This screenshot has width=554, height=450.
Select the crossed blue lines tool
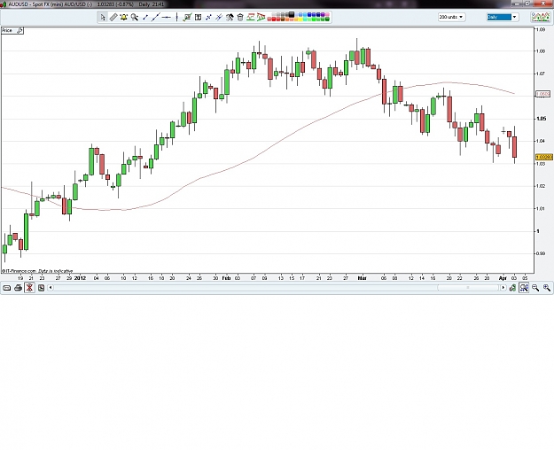(208, 17)
